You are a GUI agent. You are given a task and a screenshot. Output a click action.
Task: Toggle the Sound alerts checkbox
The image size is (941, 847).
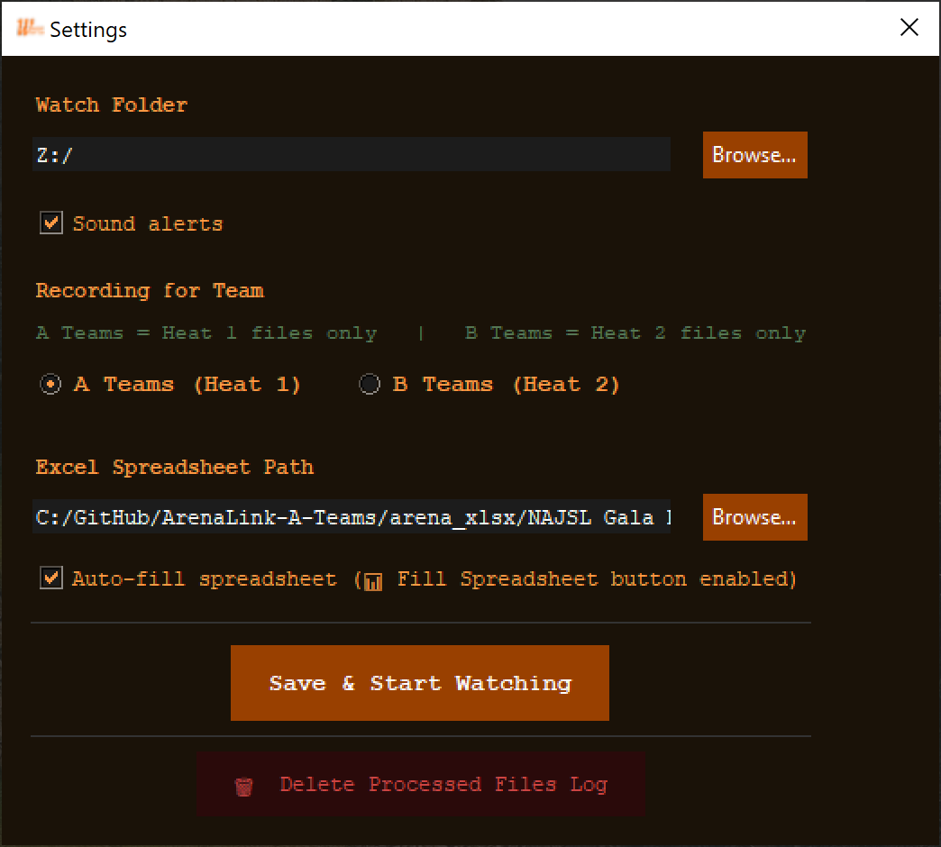51,223
